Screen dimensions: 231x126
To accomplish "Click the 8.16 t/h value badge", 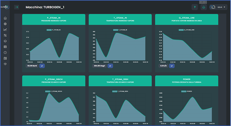I will click(x=163, y=66).
